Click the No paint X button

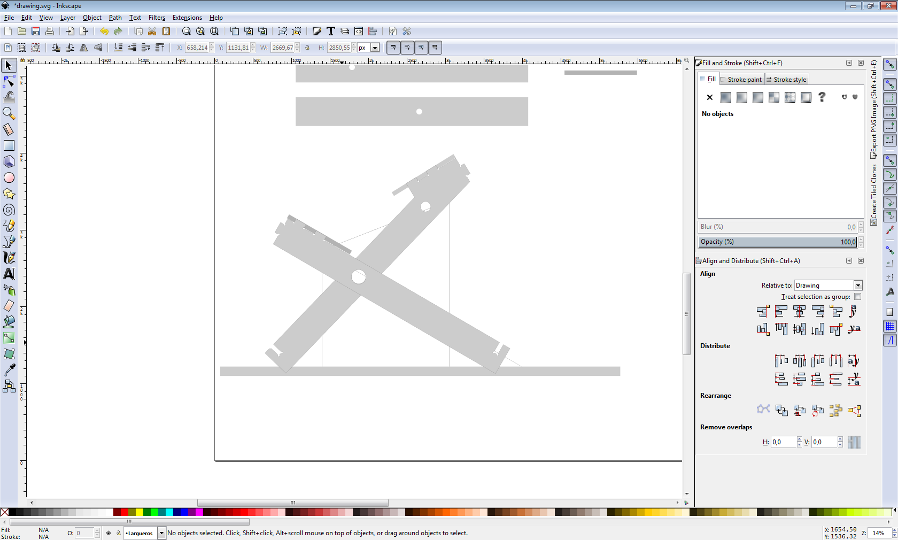click(x=710, y=97)
